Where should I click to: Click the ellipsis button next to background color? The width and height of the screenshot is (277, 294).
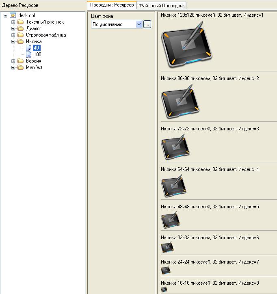[x=147, y=24]
